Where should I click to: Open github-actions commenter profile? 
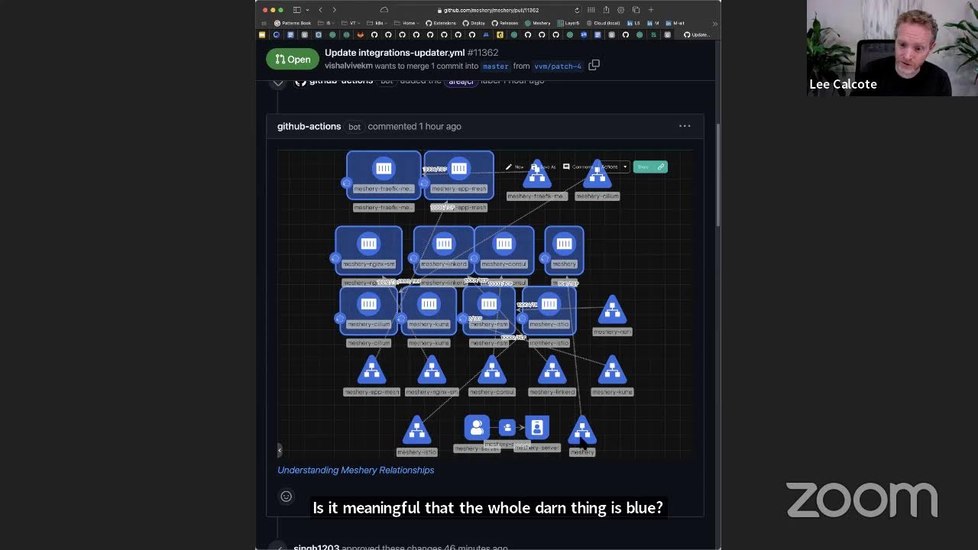coord(309,126)
